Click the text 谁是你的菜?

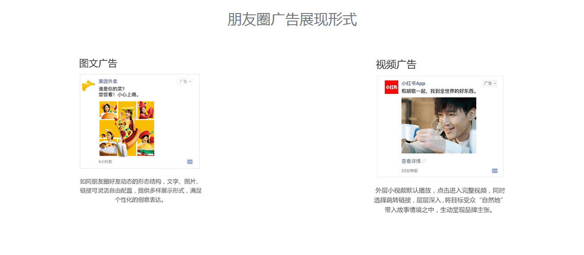(111, 88)
